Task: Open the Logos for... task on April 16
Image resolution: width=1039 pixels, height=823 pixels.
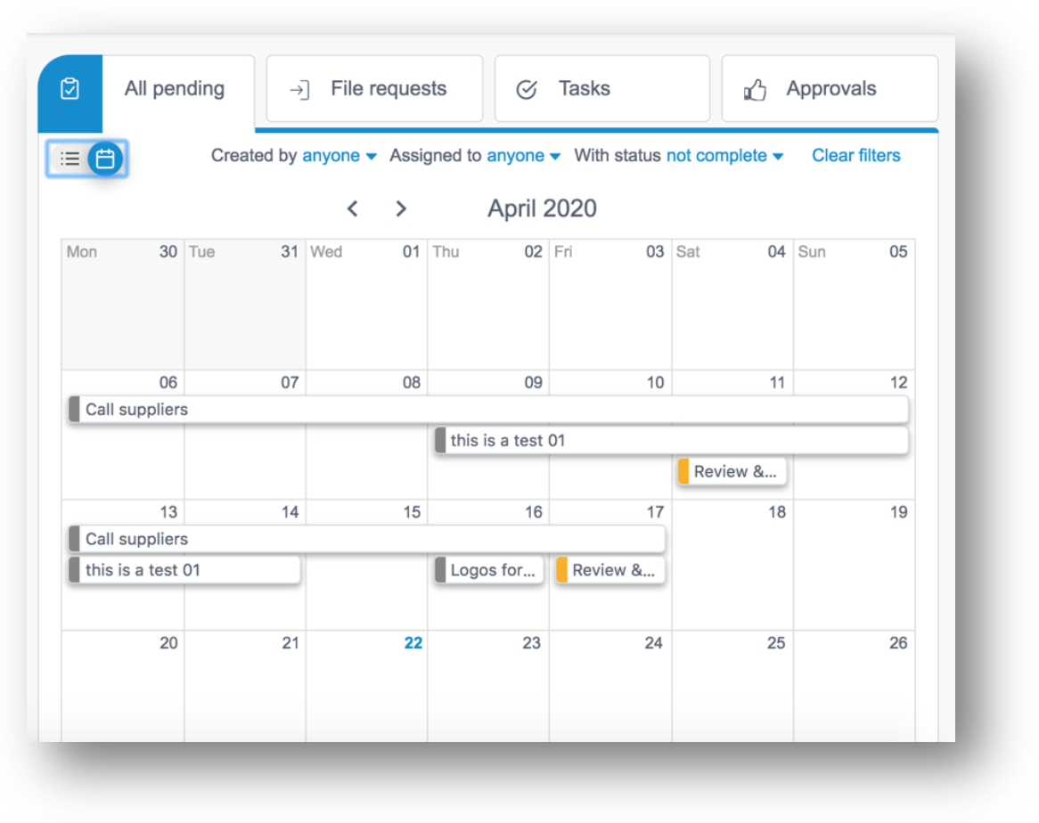Action: tap(489, 570)
